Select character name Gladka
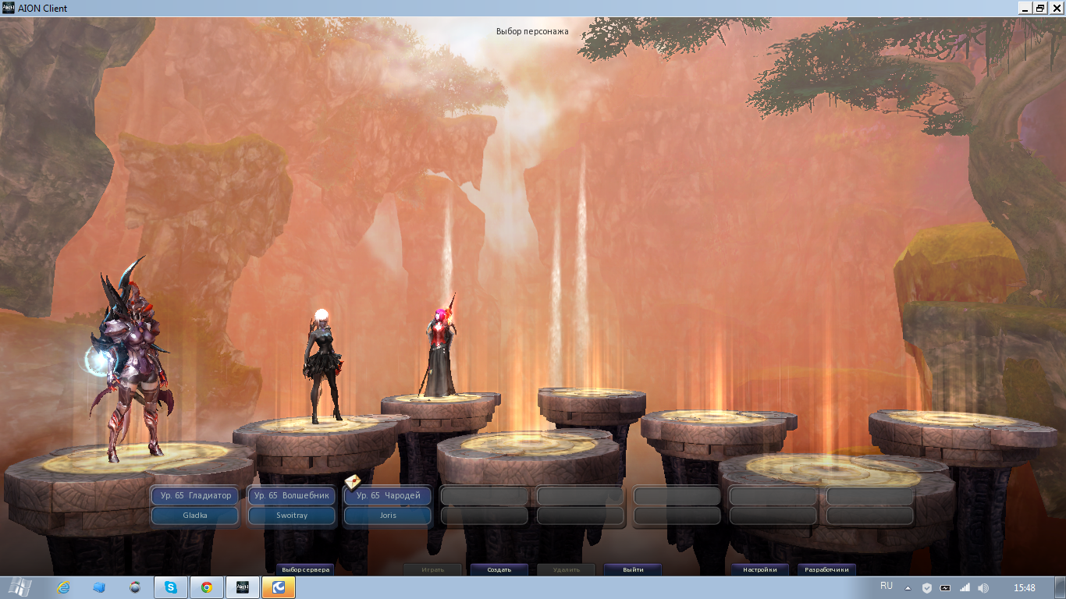The image size is (1066, 599). click(195, 516)
